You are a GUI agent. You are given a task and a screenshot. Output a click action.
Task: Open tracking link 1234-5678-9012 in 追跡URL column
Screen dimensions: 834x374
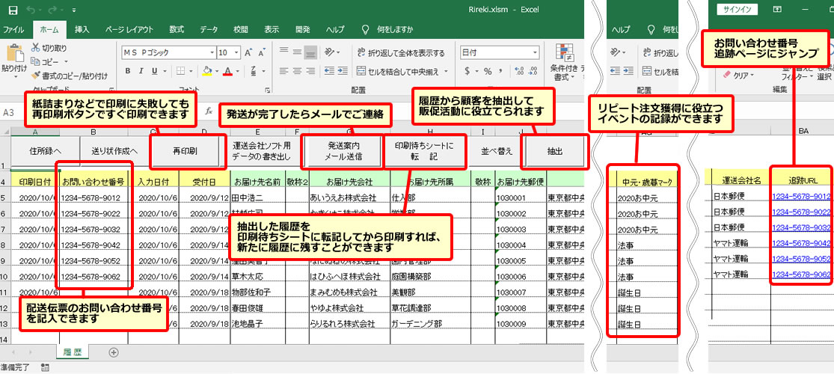click(x=801, y=197)
